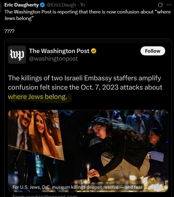Open the vigil candle article image
Image resolution: width=174 pixels, height=197 pixels.
coord(88,151)
